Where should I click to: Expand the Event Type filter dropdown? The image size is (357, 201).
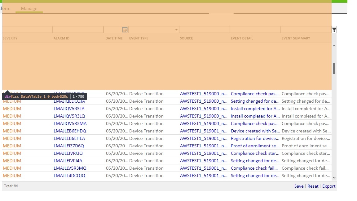(x=176, y=30)
